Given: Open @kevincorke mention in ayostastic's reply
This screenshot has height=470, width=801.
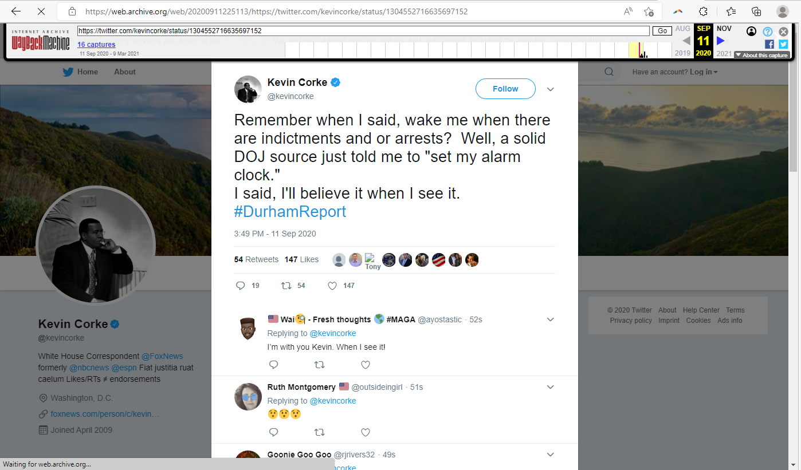Looking at the screenshot, I should (333, 333).
